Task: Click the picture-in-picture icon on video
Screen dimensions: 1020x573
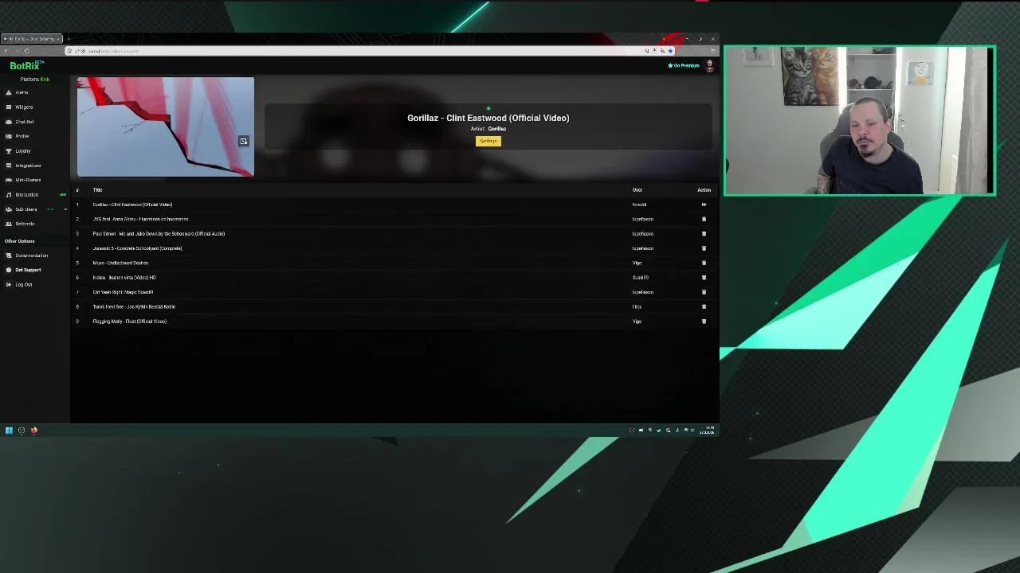Action: pos(244,141)
